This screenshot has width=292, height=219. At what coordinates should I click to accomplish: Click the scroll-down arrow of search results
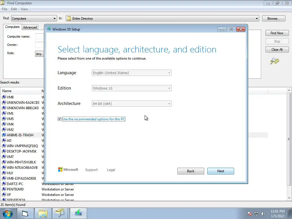click(289, 198)
